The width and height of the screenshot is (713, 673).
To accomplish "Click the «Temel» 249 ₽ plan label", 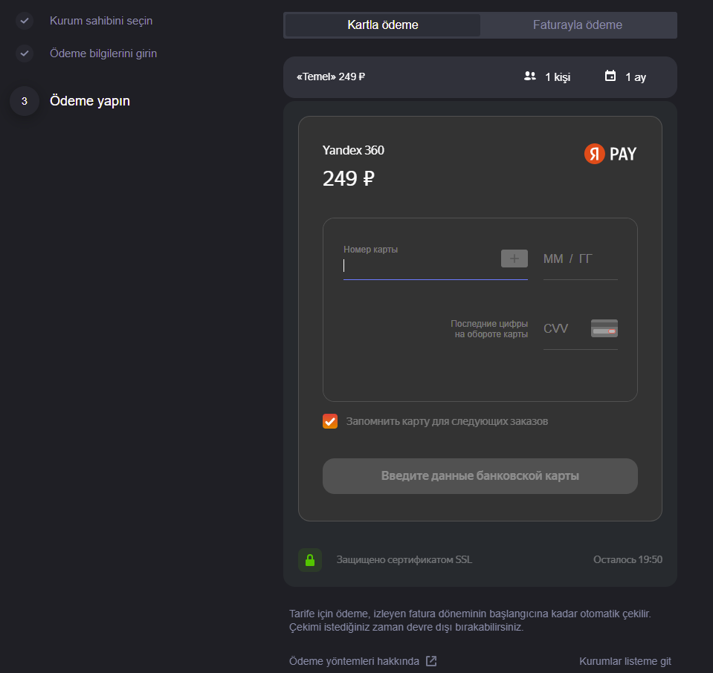I will click(331, 77).
